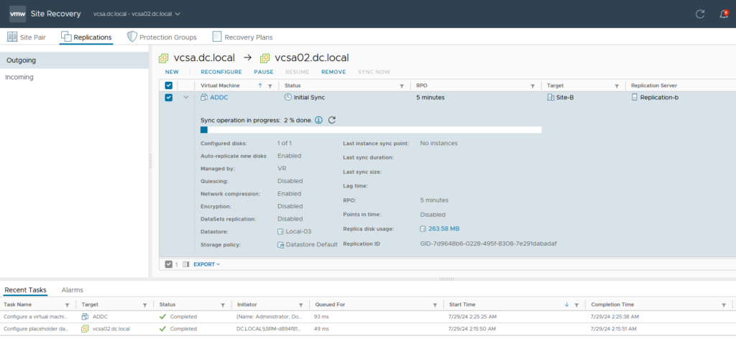The width and height of the screenshot is (736, 339).
Task: Click the Initial Sync clock icon
Action: [x=288, y=97]
